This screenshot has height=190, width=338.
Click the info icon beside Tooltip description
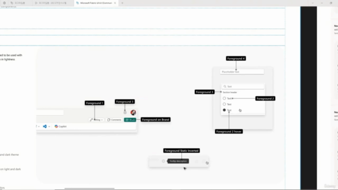click(163, 161)
